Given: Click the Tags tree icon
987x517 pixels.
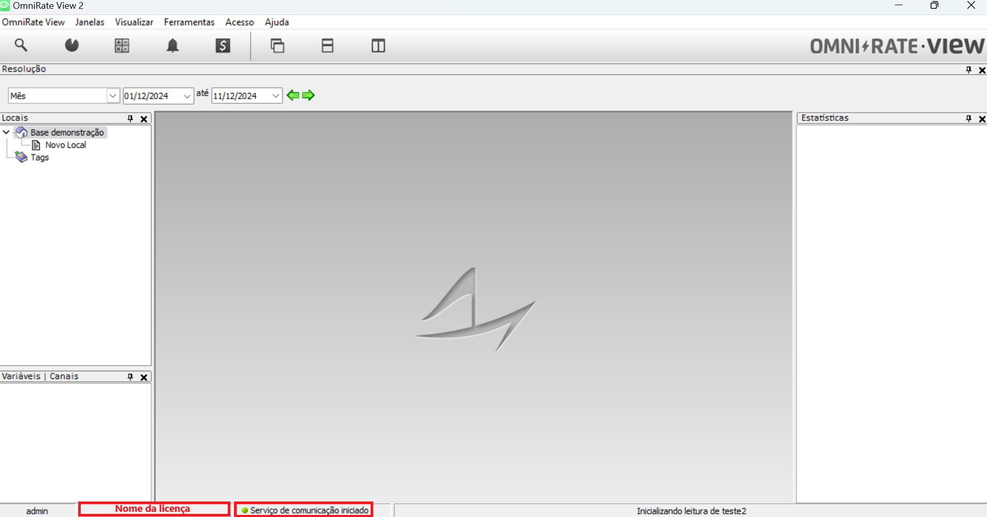Looking at the screenshot, I should coord(21,157).
